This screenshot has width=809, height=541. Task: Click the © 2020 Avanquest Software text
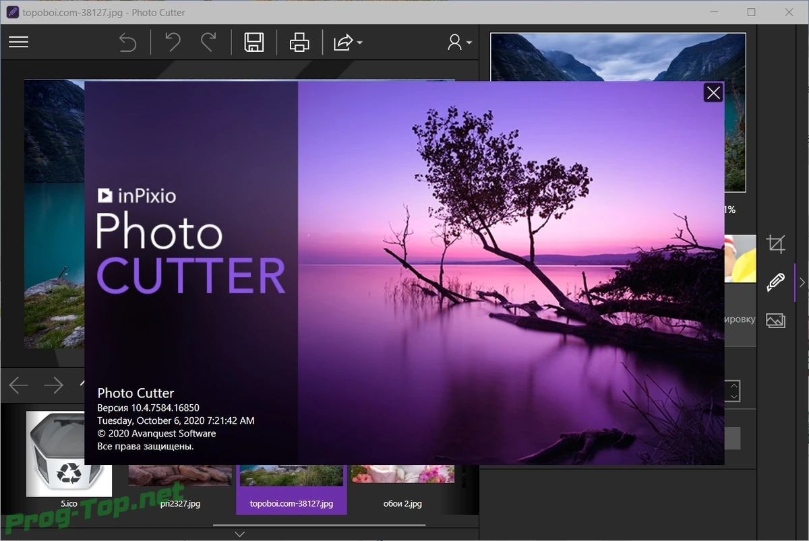[156, 433]
